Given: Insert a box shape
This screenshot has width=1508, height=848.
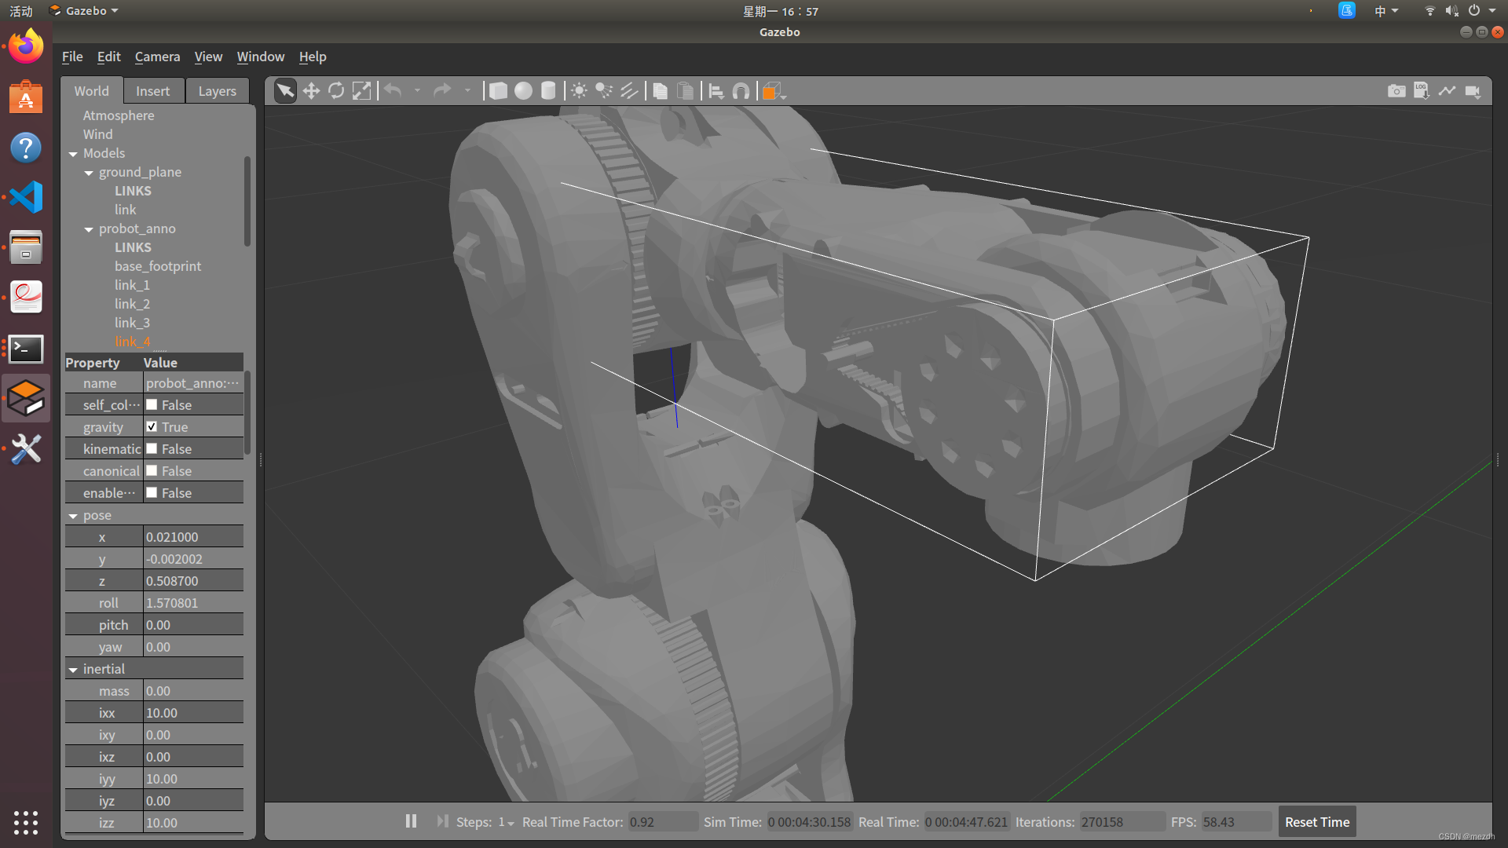Looking at the screenshot, I should click(498, 91).
